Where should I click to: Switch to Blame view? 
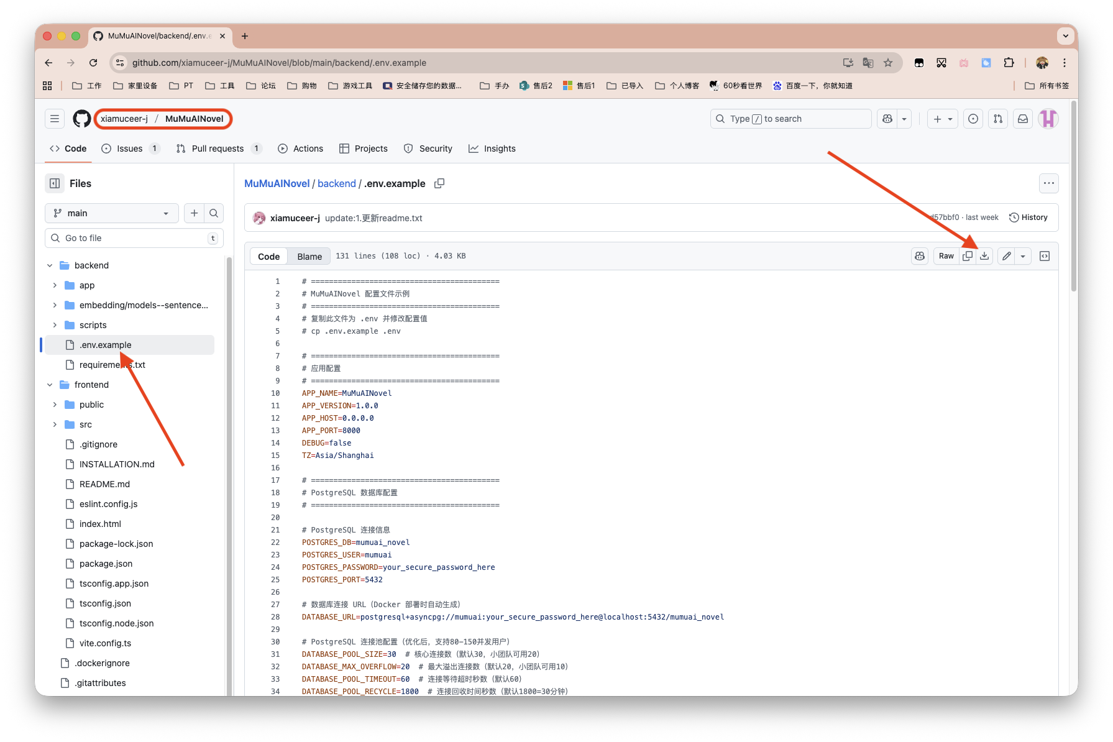(x=309, y=257)
